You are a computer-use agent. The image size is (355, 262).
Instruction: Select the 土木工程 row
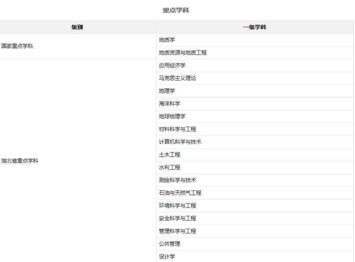coord(170,155)
